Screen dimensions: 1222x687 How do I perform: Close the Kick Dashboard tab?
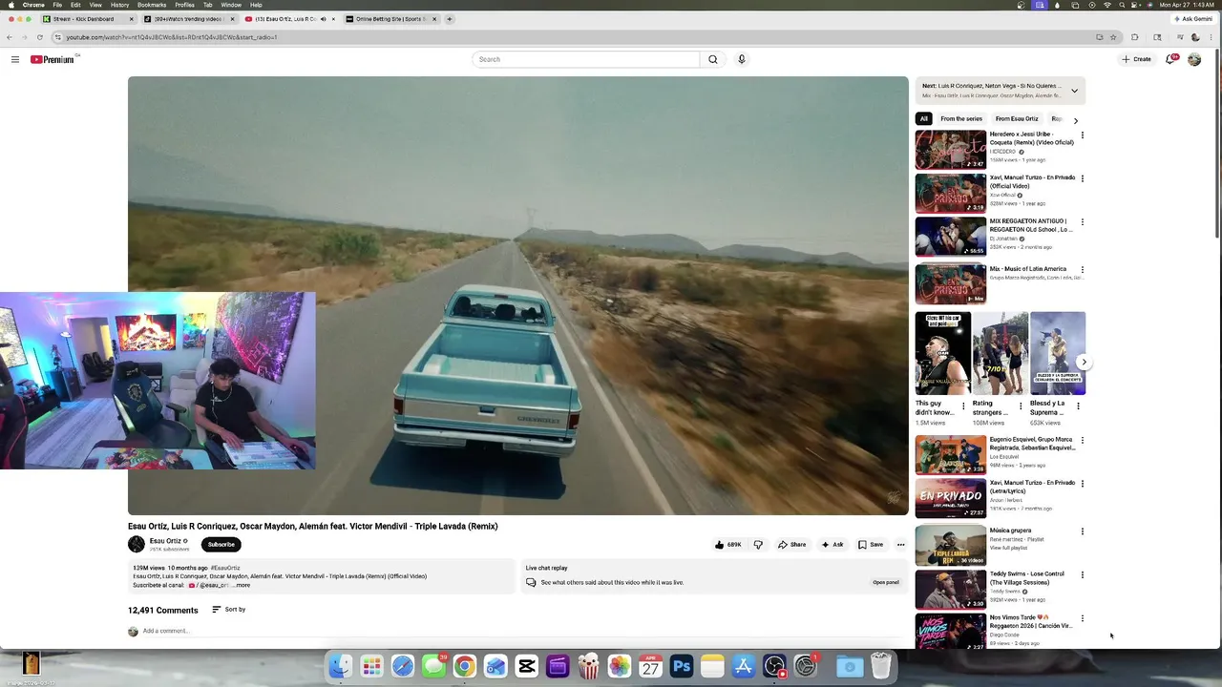(x=131, y=19)
